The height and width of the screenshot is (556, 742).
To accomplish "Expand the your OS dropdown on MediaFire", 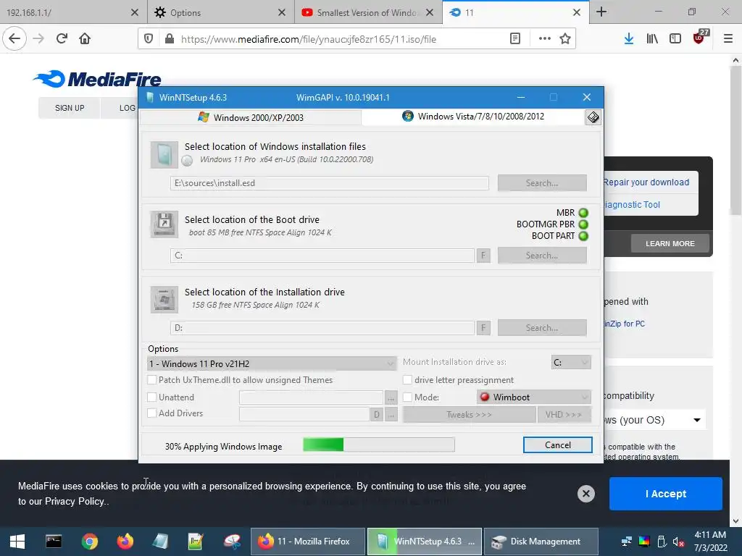I will [x=655, y=420].
